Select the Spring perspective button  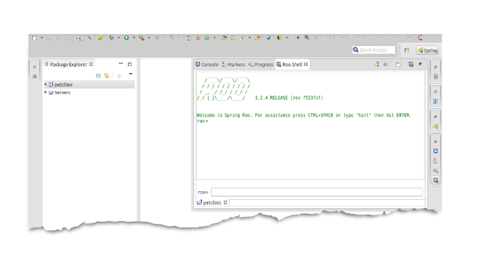click(427, 50)
